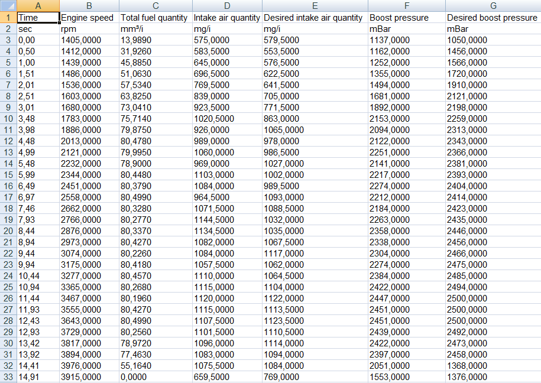Click the 'Time' cell
This screenshot has height=383, width=541.
pos(38,17)
